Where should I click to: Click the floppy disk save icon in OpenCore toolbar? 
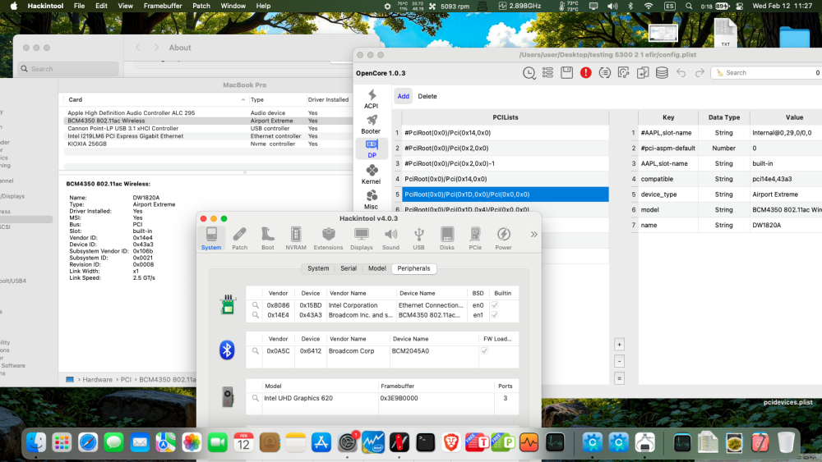(566, 73)
